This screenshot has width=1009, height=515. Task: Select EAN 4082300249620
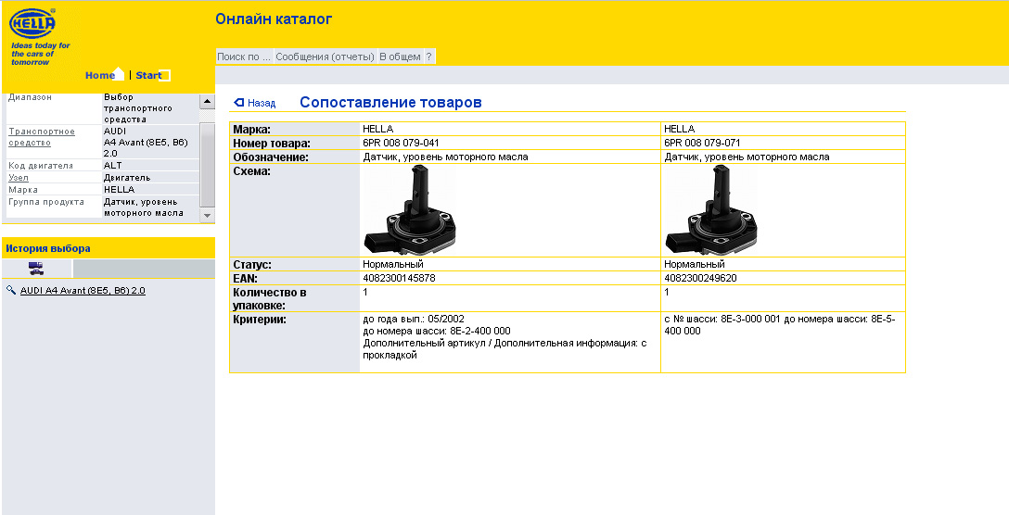[700, 279]
